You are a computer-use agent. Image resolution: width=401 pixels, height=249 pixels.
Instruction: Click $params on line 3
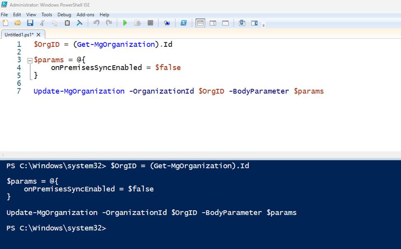pos(49,60)
